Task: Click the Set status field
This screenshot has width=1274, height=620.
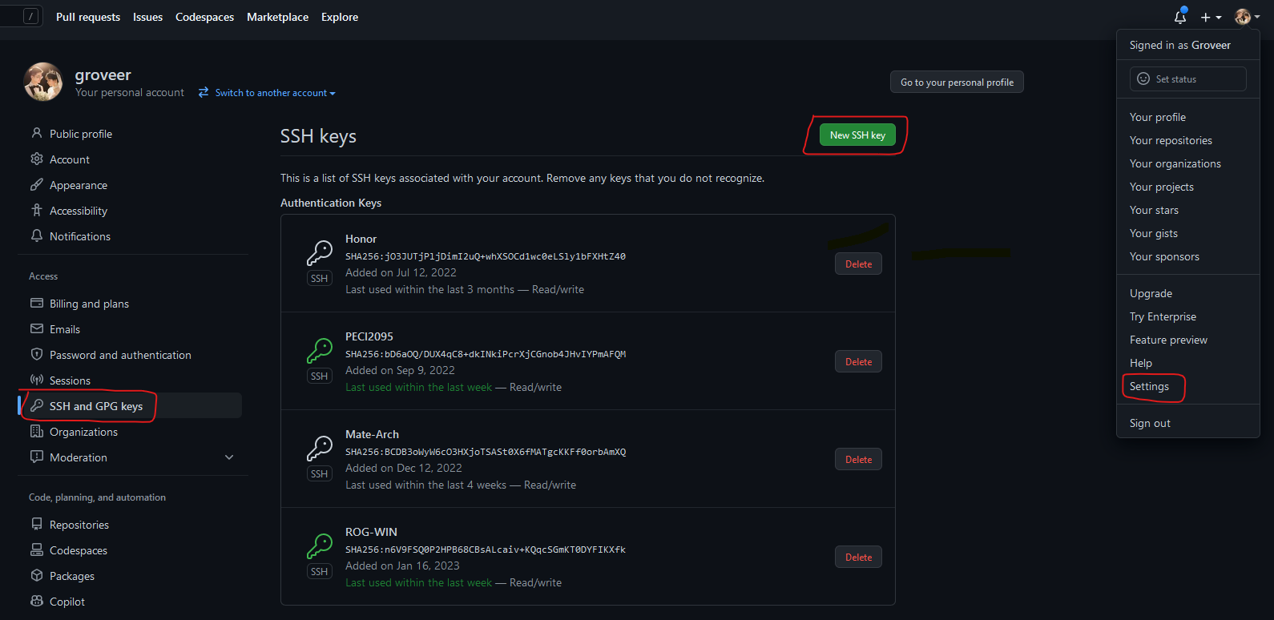Action: point(1187,79)
